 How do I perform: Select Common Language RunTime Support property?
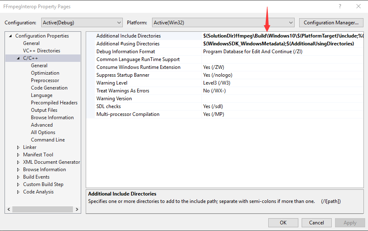138,59
